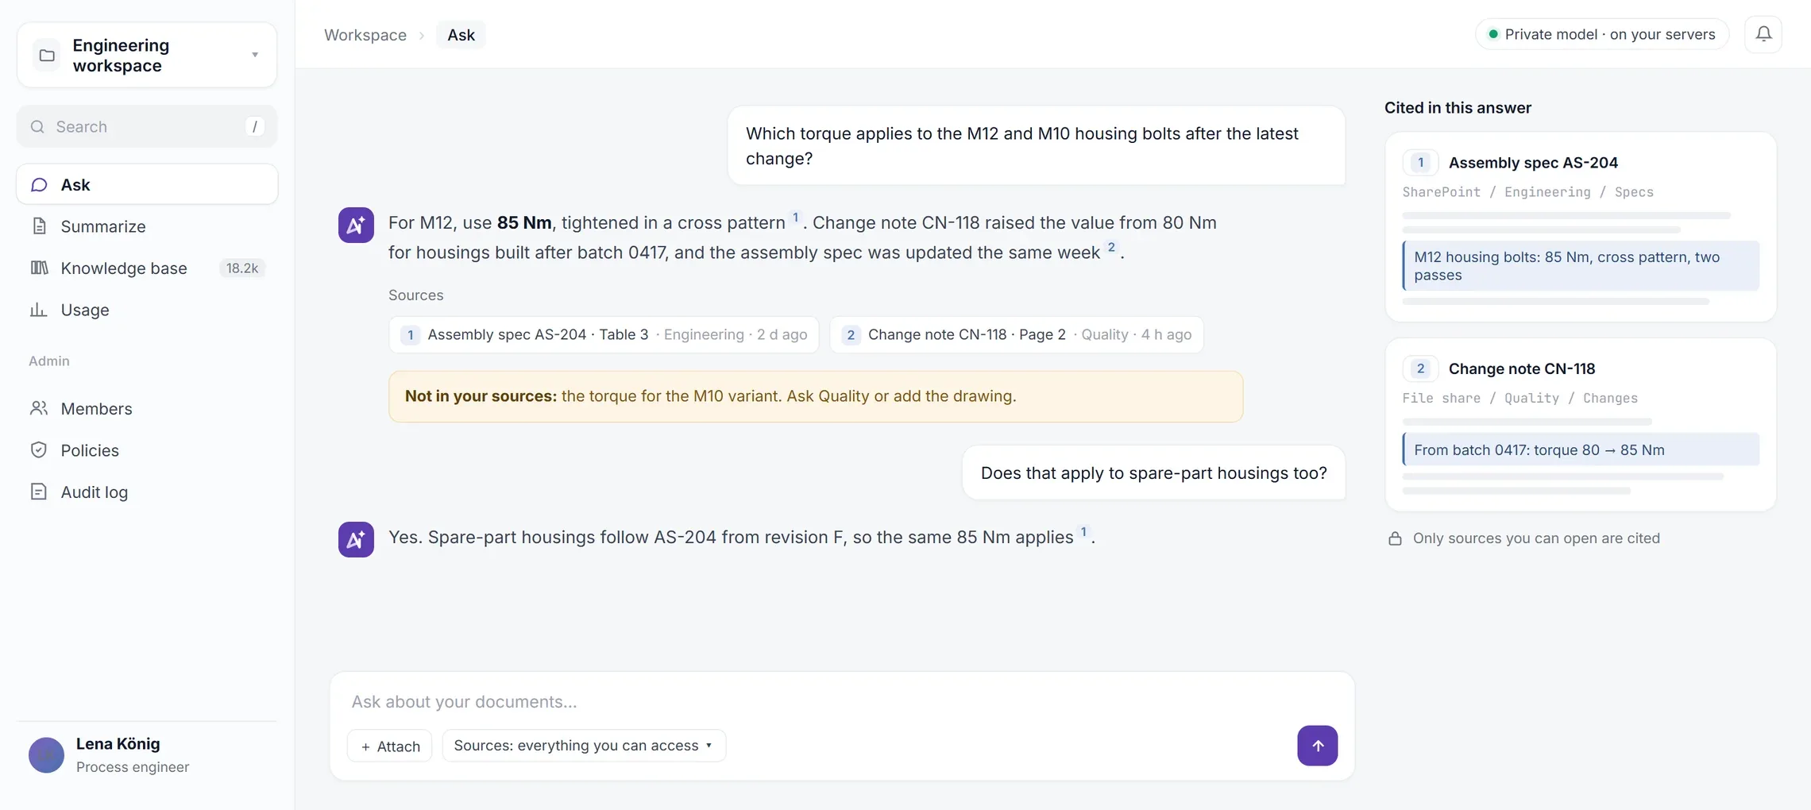Click the bold '85 Nm' in first answer
The image size is (1811, 810).
point(524,222)
